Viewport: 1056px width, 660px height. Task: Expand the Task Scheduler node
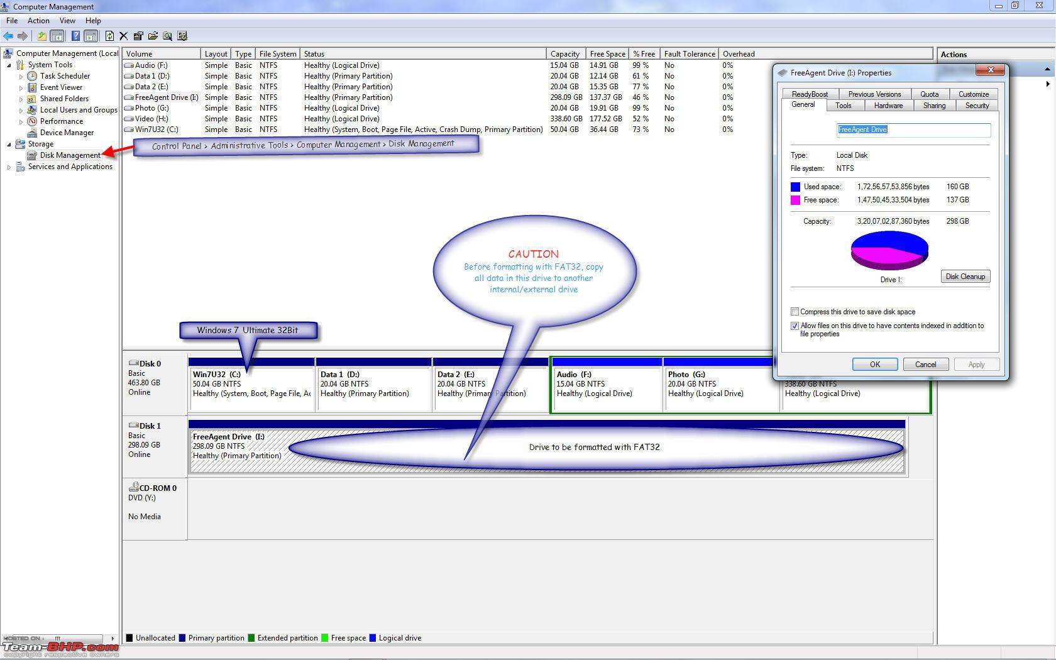click(21, 76)
